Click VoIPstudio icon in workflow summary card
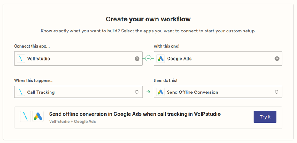This screenshot has width=297, height=143. pyautogui.click(x=25, y=116)
